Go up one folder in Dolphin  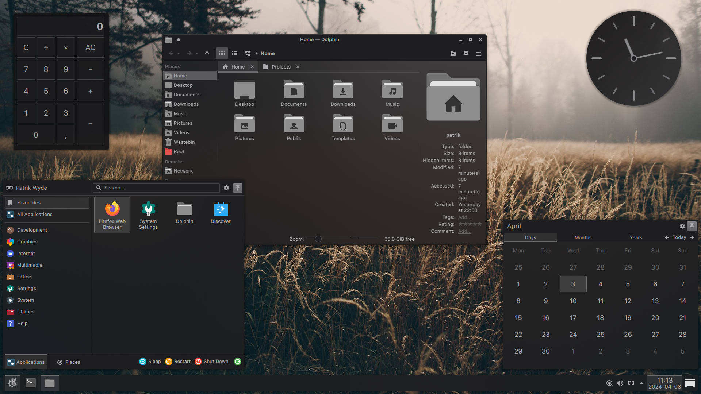click(x=207, y=53)
